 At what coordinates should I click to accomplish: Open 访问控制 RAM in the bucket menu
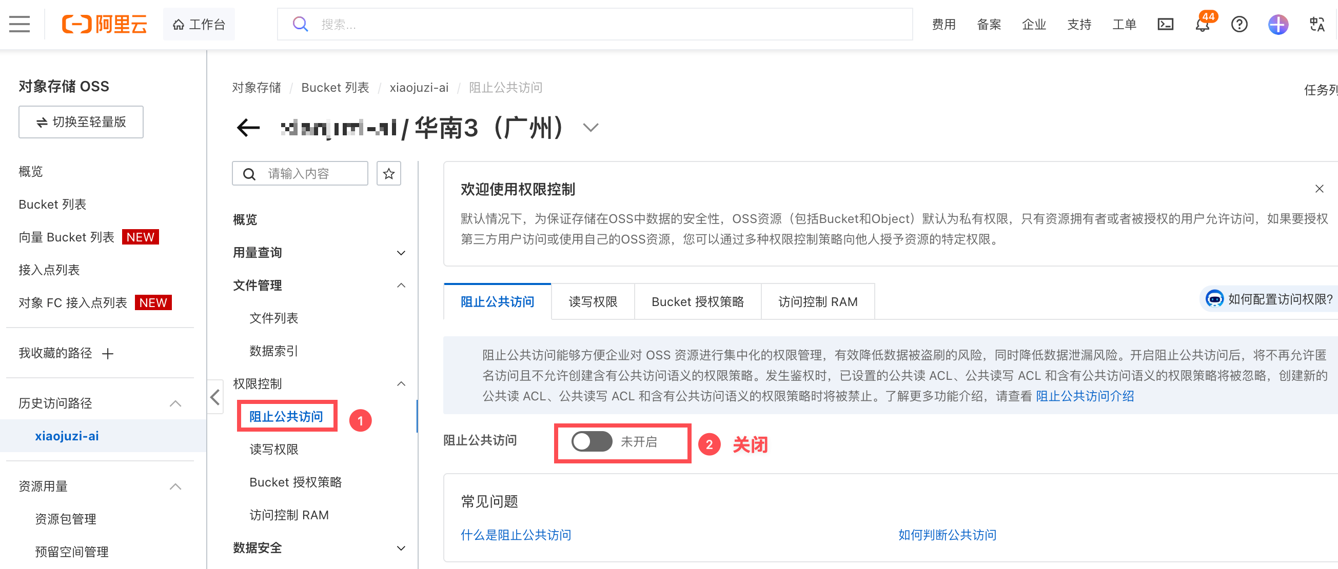[289, 515]
